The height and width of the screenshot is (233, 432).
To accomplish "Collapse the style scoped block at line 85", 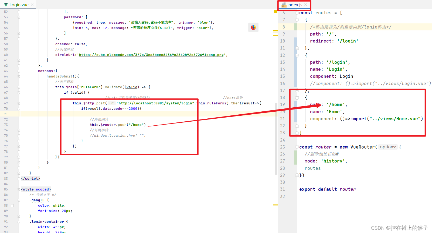I will point(19,189).
